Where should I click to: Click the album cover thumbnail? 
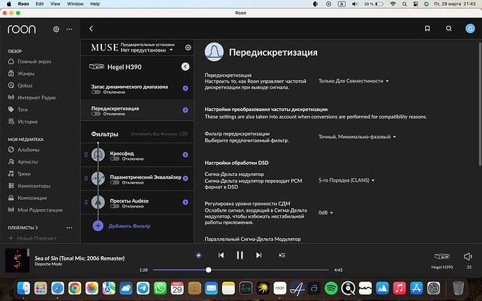pos(17,260)
